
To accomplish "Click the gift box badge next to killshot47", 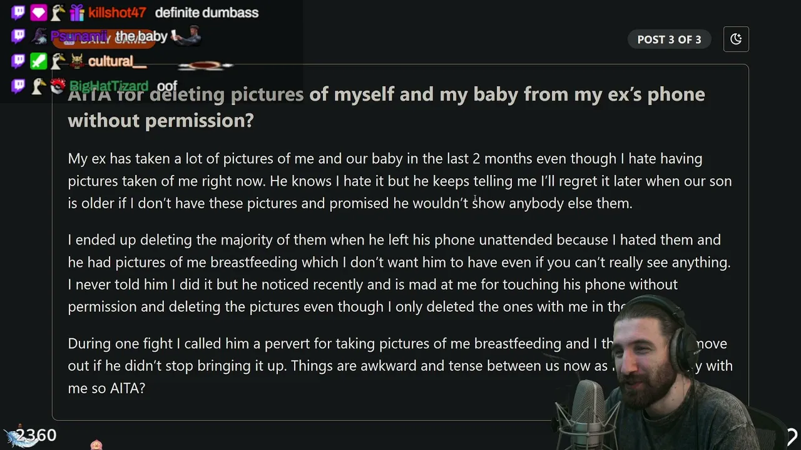I will (77, 12).
